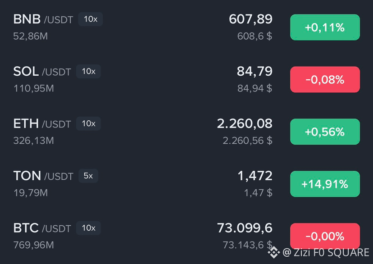The image size is (373, 264).
Task: Click the ETH price 2.260,08
Action: point(245,123)
